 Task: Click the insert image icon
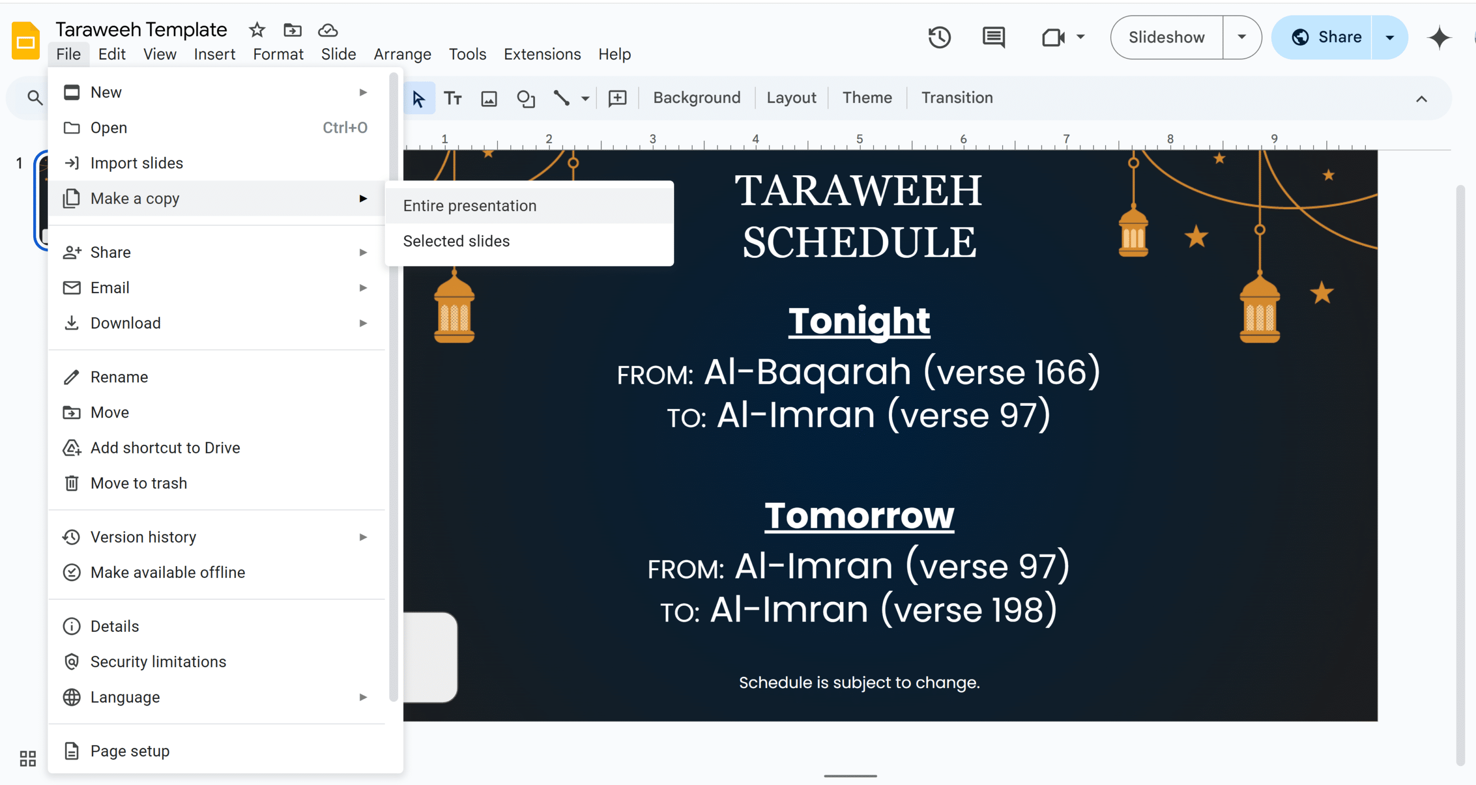coord(489,98)
